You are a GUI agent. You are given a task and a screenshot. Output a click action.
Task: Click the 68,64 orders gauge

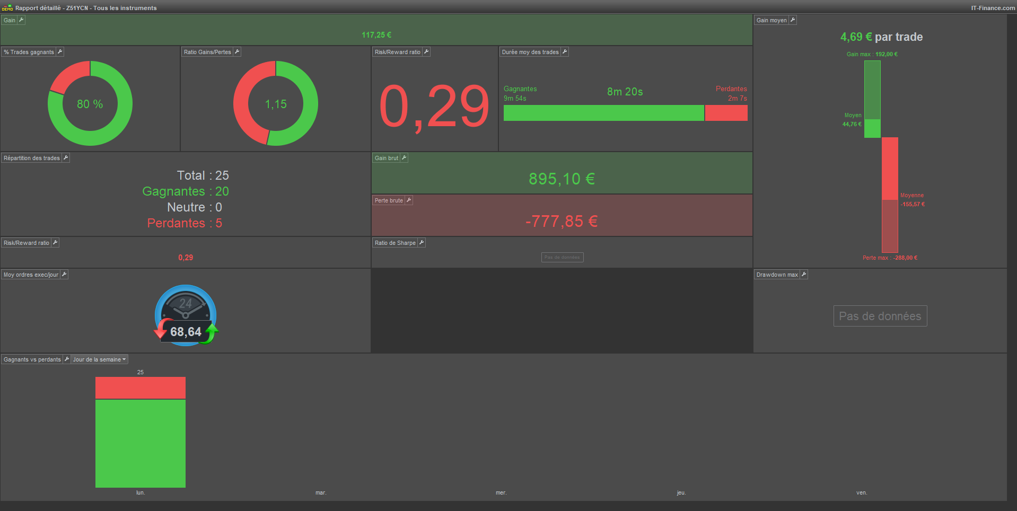[x=186, y=316]
